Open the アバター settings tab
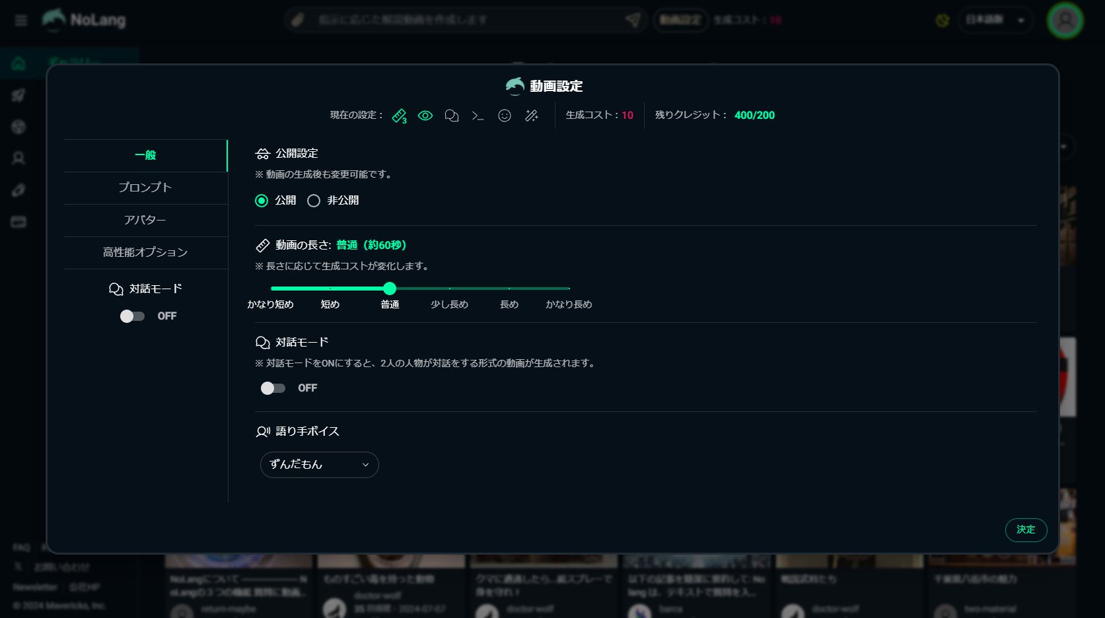The width and height of the screenshot is (1105, 618). (x=144, y=220)
